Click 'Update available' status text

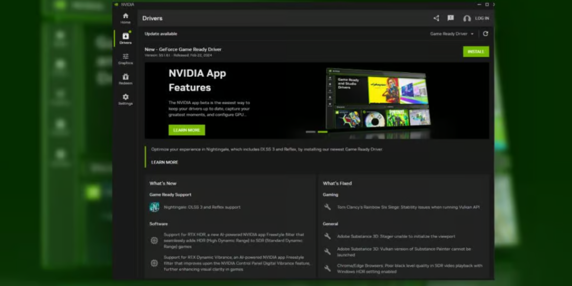[x=161, y=34]
